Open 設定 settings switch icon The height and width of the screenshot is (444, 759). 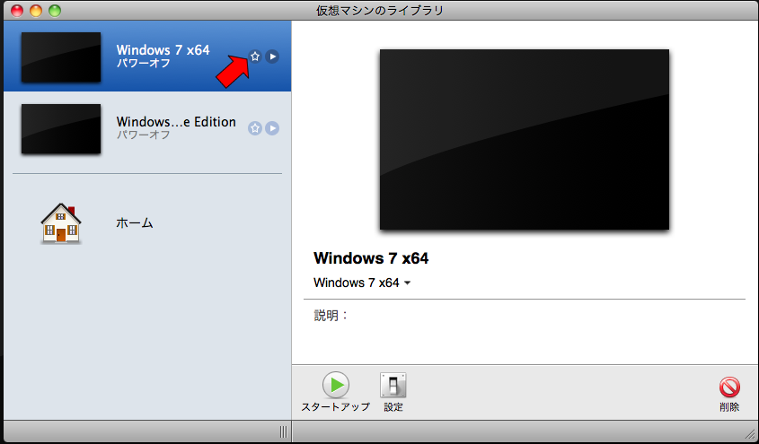tap(393, 385)
